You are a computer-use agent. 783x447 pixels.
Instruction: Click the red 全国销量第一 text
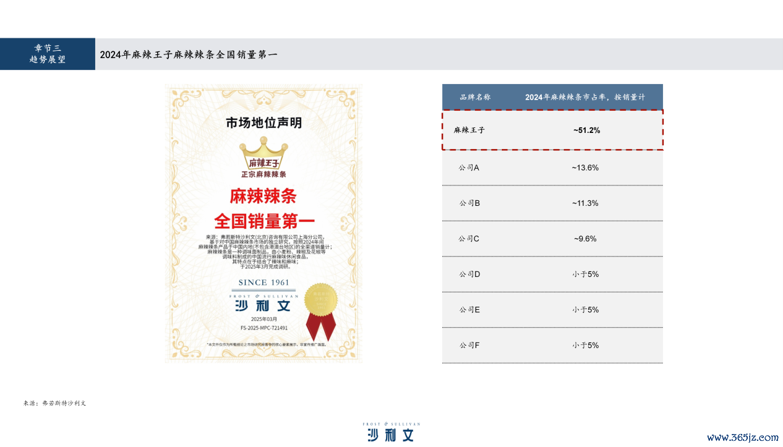[264, 221]
